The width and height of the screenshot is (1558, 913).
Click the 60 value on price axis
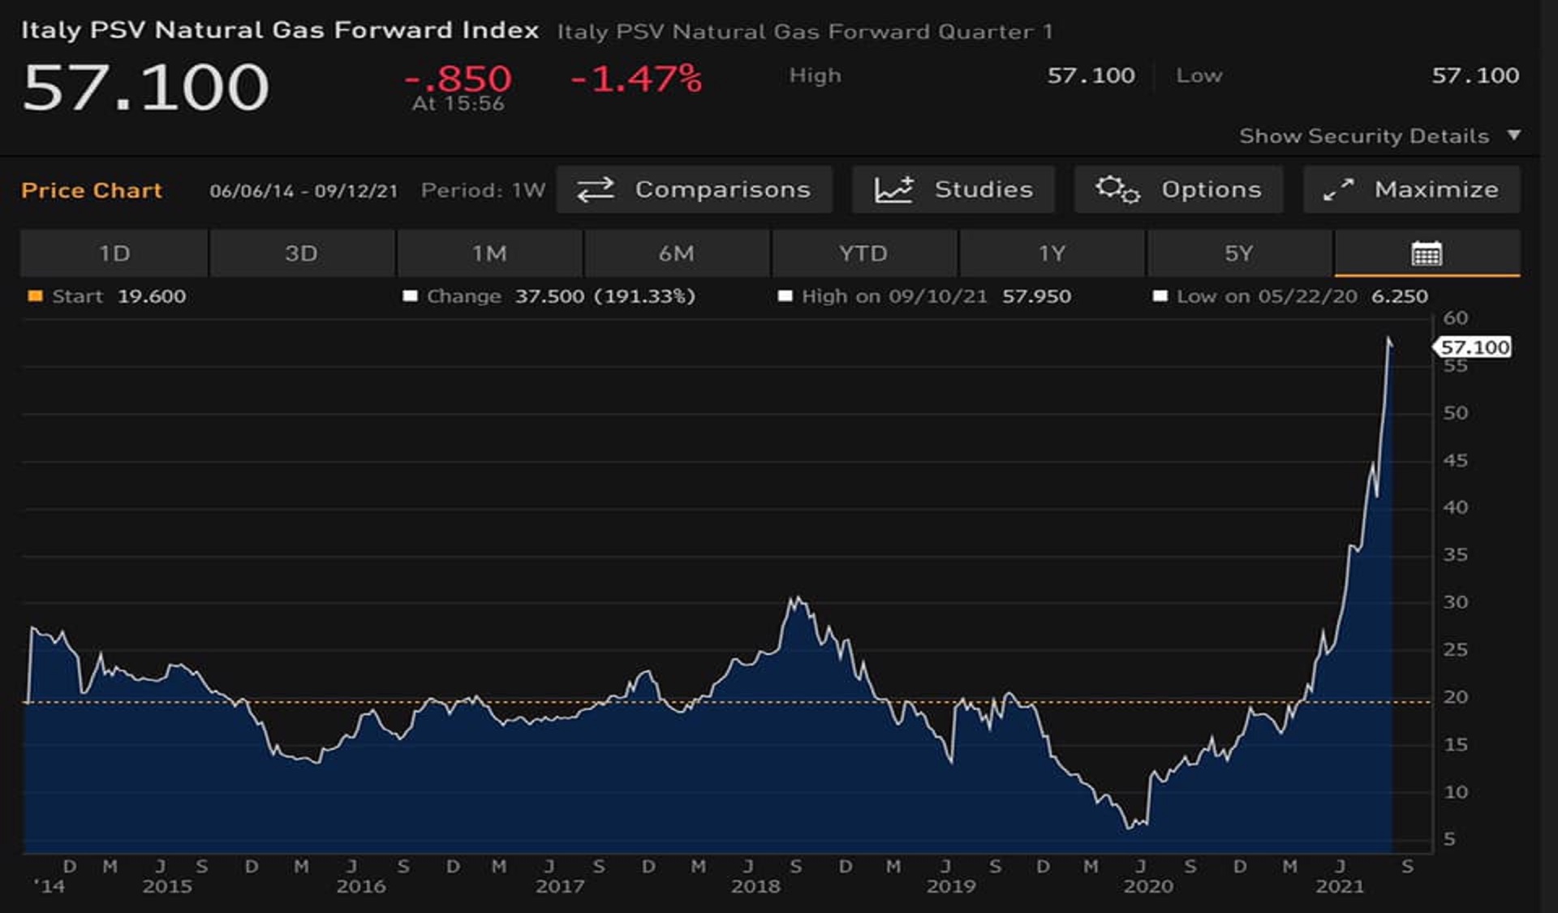(1456, 318)
